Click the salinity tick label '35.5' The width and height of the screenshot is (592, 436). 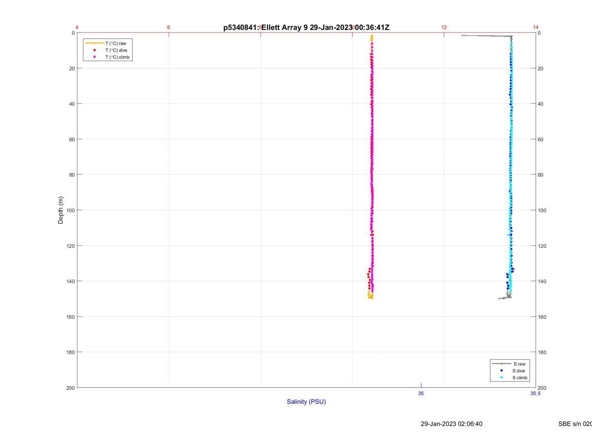pos(535,393)
